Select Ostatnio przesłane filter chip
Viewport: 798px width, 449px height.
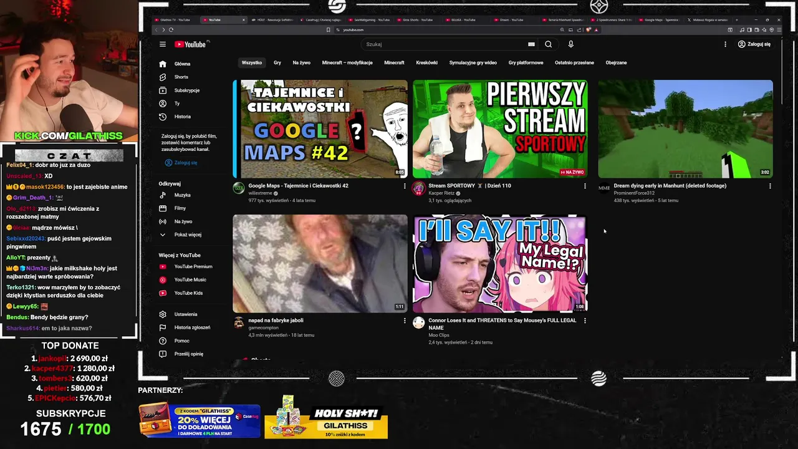[574, 62]
